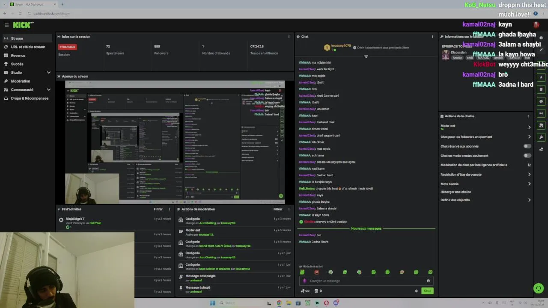Open the Stream sidebar page

(27, 38)
